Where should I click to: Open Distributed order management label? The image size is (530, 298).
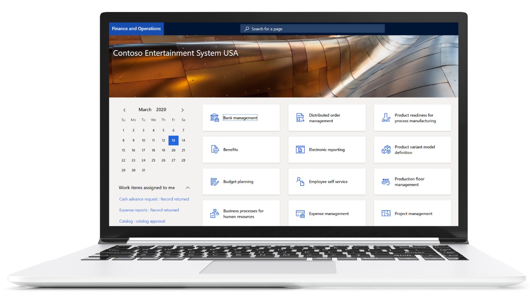(x=325, y=118)
